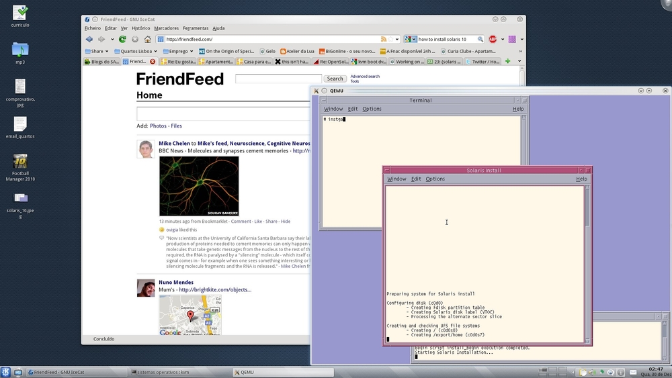672x378 pixels.
Task: Open the mp3 folder on desktop
Action: tap(20, 53)
